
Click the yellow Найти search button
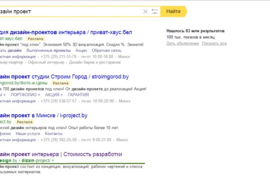[174, 11]
